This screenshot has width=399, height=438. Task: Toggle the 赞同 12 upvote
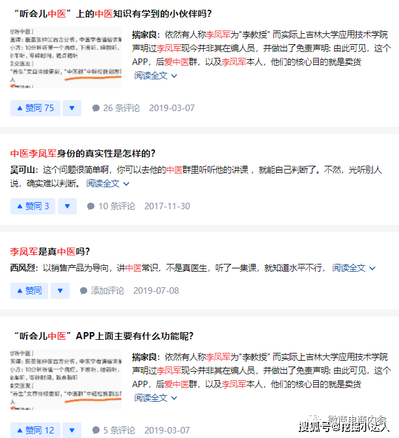[x=35, y=430]
